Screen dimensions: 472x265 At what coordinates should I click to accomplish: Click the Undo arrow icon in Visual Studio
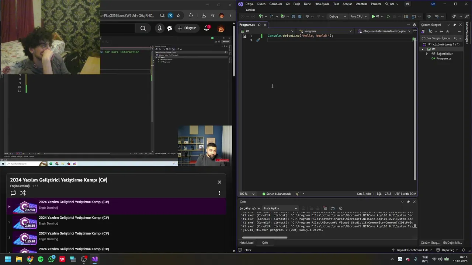click(308, 17)
